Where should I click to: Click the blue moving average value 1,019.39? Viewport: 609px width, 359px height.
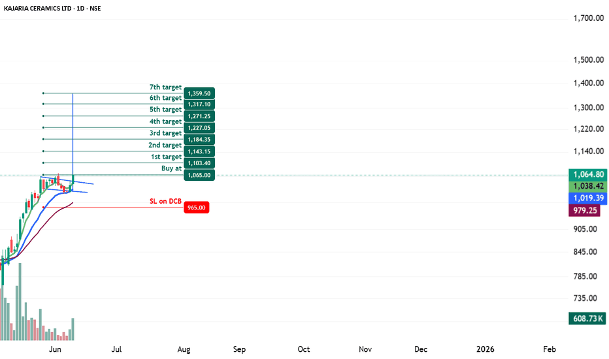(x=587, y=196)
